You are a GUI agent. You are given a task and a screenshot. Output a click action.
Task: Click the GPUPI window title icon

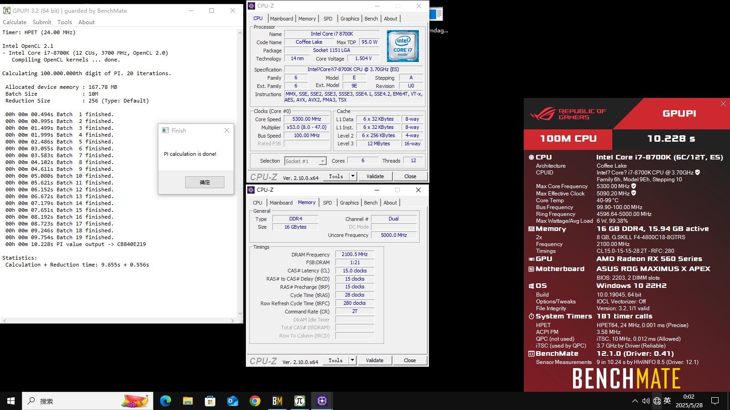coord(7,10)
